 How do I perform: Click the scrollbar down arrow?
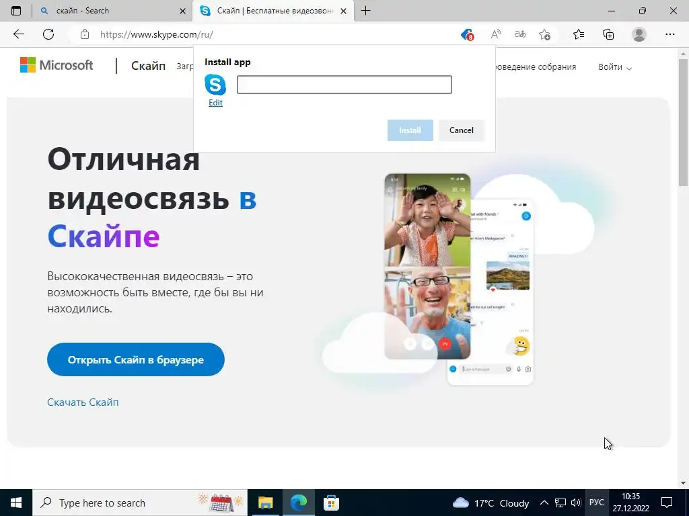(x=684, y=483)
